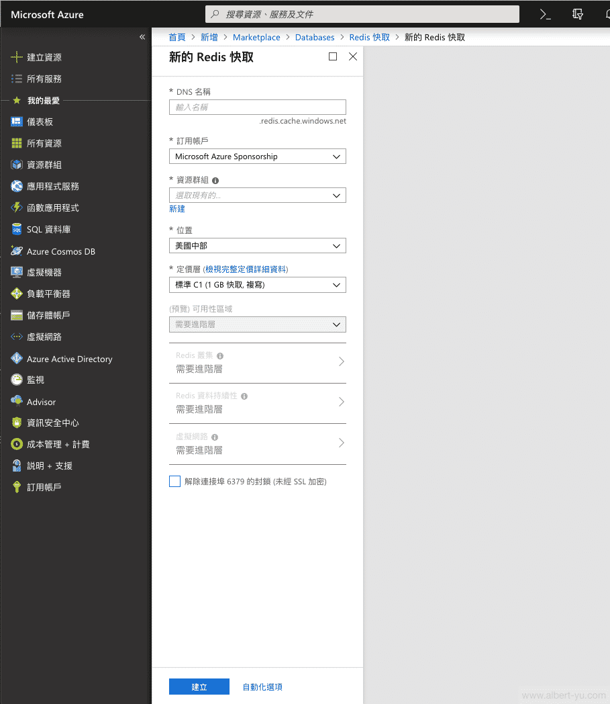
Task: Go to Marketplace breadcrumb
Action: [x=256, y=37]
